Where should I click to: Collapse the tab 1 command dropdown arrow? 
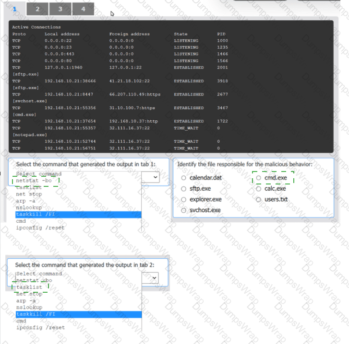155,177
